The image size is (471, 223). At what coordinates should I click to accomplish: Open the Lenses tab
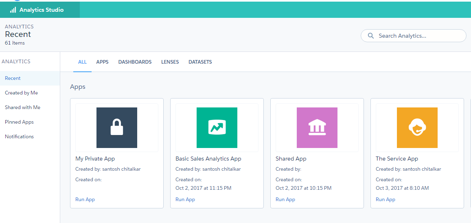coord(170,62)
